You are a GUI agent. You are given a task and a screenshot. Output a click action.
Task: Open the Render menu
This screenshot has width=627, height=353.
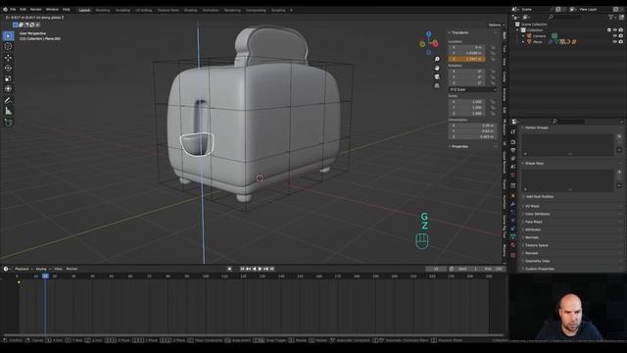tap(35, 9)
